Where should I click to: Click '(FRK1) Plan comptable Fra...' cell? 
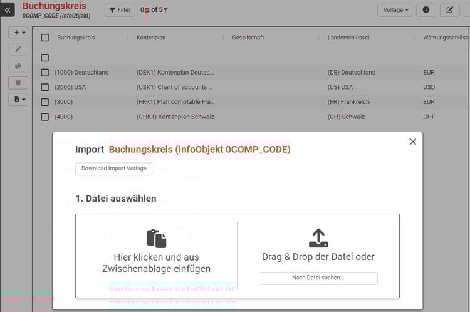click(x=175, y=102)
